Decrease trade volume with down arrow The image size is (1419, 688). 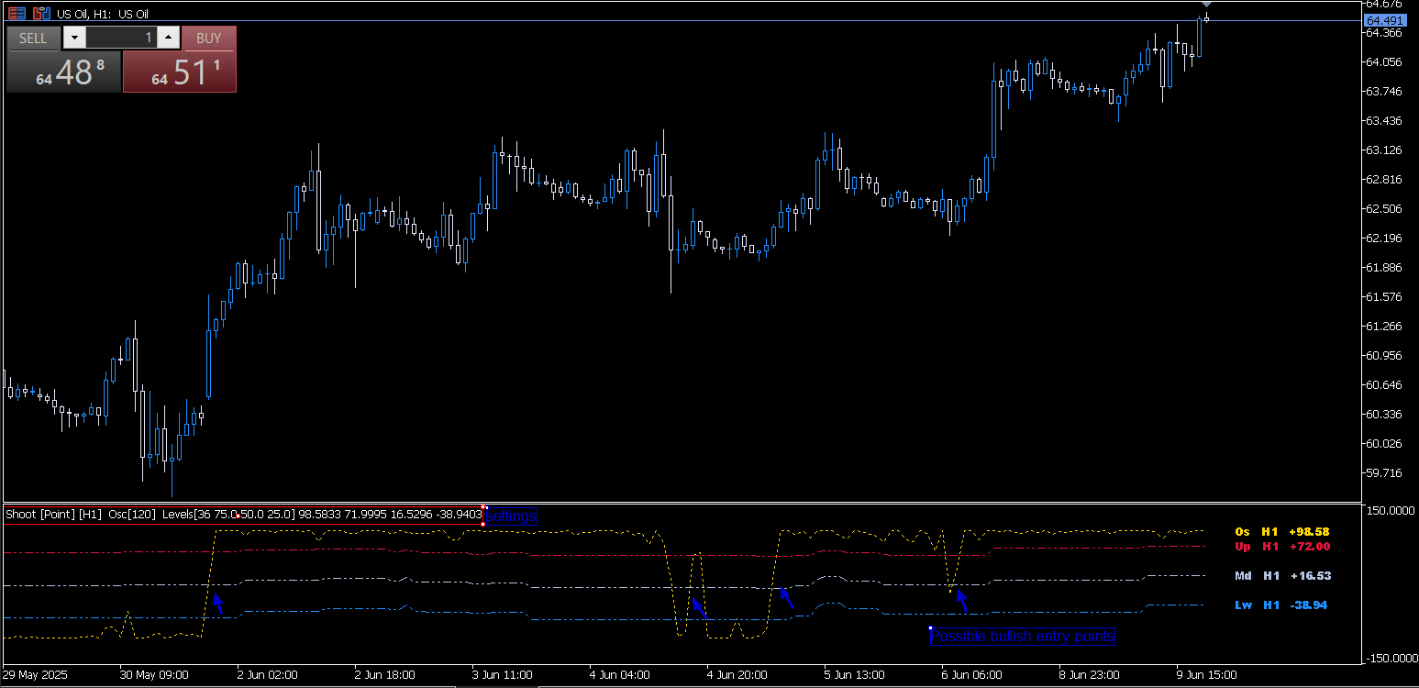(x=74, y=38)
